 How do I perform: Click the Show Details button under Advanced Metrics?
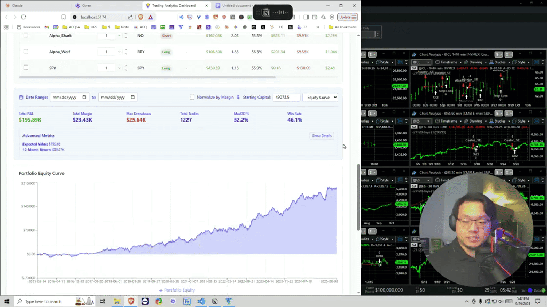321,135
